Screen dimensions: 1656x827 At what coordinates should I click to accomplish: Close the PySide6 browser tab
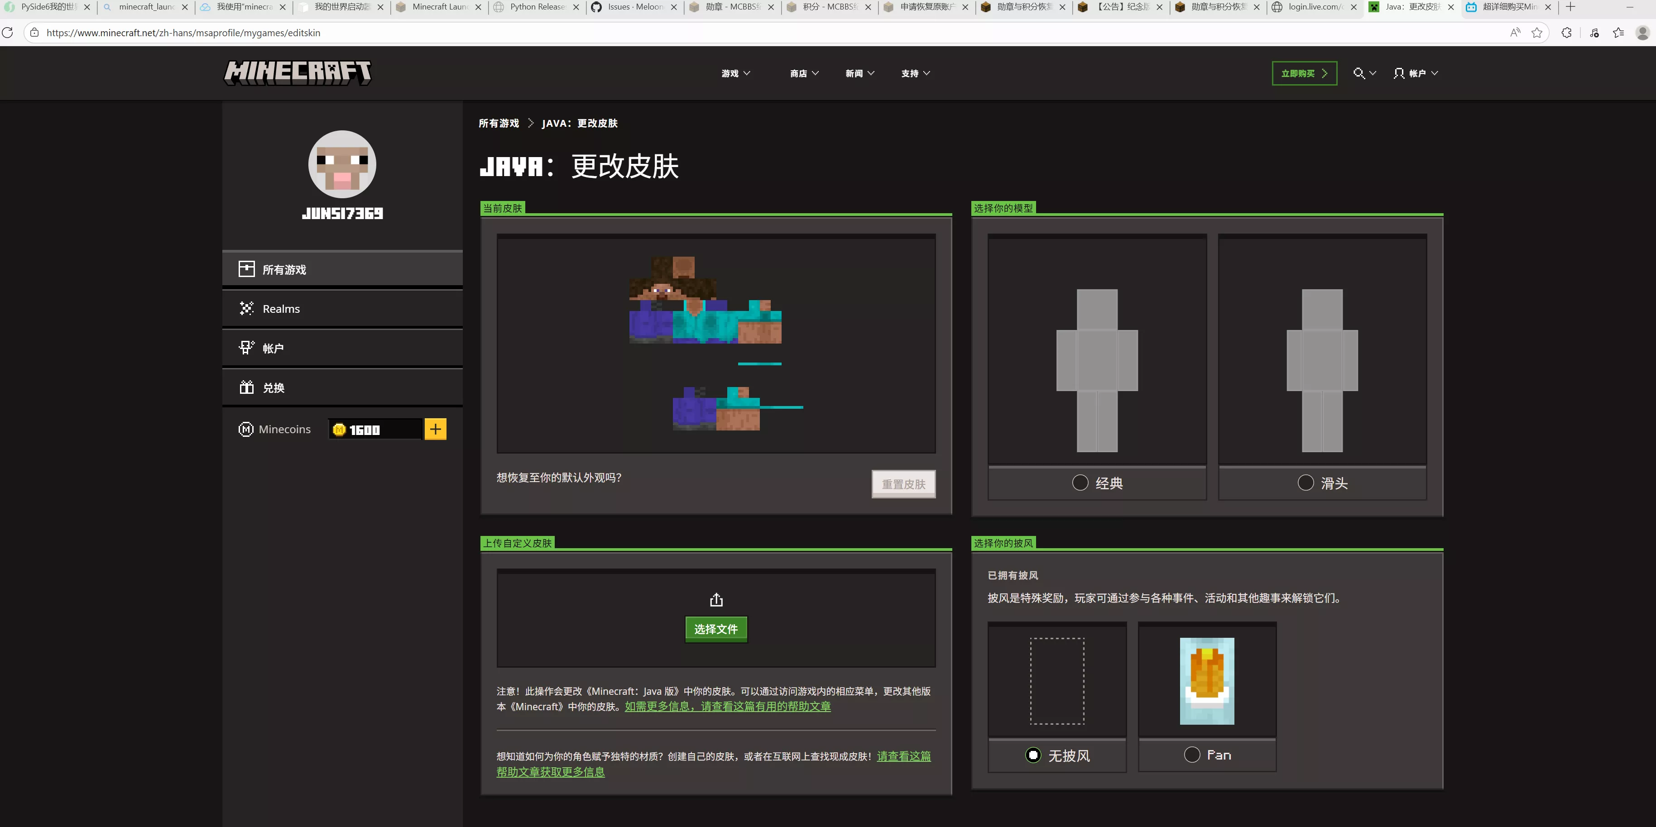coord(87,7)
